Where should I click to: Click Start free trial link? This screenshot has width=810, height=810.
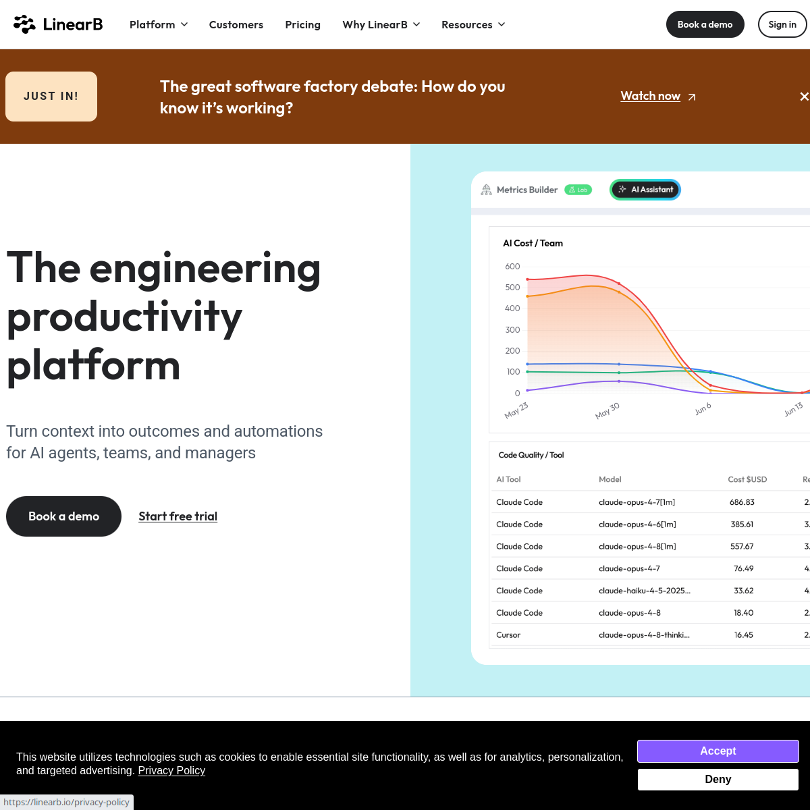(178, 516)
